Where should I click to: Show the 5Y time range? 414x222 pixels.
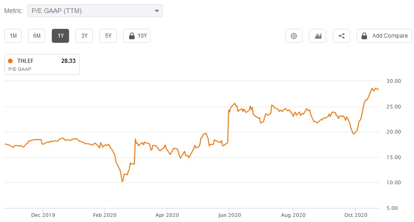pyautogui.click(x=108, y=36)
